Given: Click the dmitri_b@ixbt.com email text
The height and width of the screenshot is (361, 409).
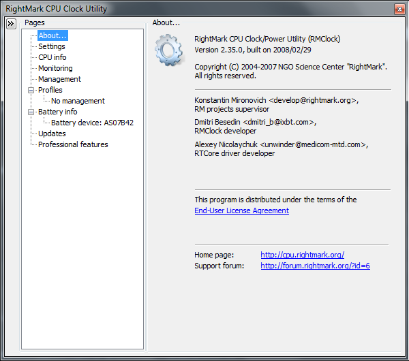Looking at the screenshot, I should [x=279, y=122].
